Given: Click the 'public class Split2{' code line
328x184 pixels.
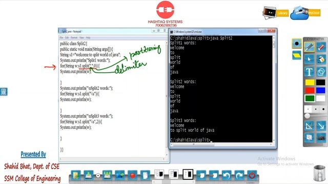Looking at the screenshot, I should click(x=74, y=43).
